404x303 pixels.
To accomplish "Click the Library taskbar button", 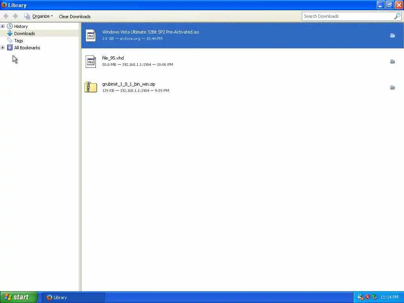I will 73,297.
